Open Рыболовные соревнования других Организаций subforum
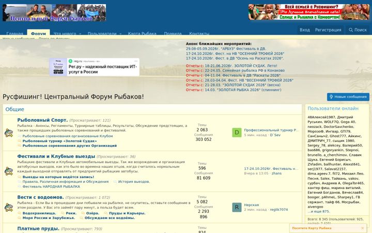 pos(70,145)
